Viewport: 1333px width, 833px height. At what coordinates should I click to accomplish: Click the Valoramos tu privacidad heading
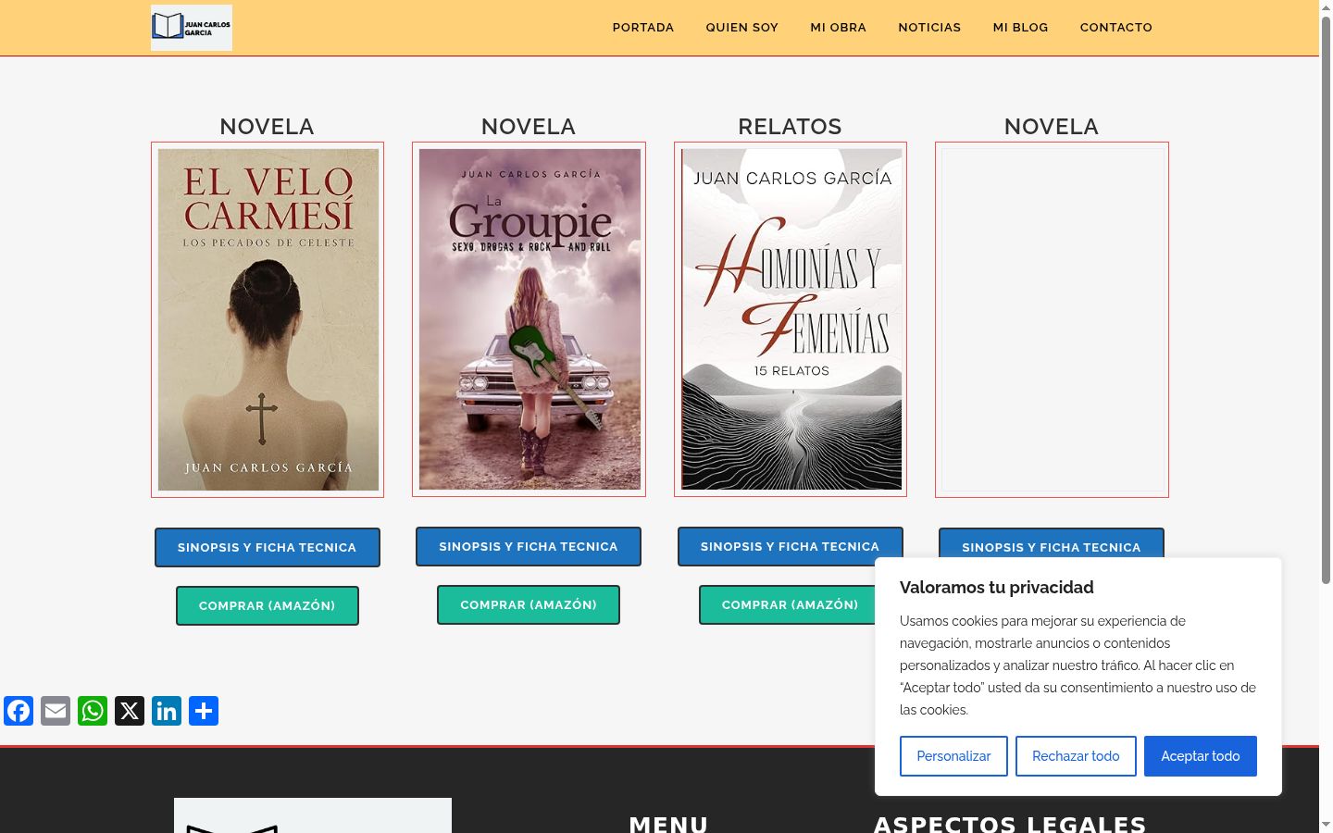997,588
